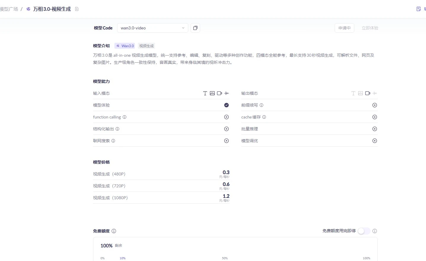
Task: Click the unsupported icon for 批量推理
Action: [x=375, y=129]
